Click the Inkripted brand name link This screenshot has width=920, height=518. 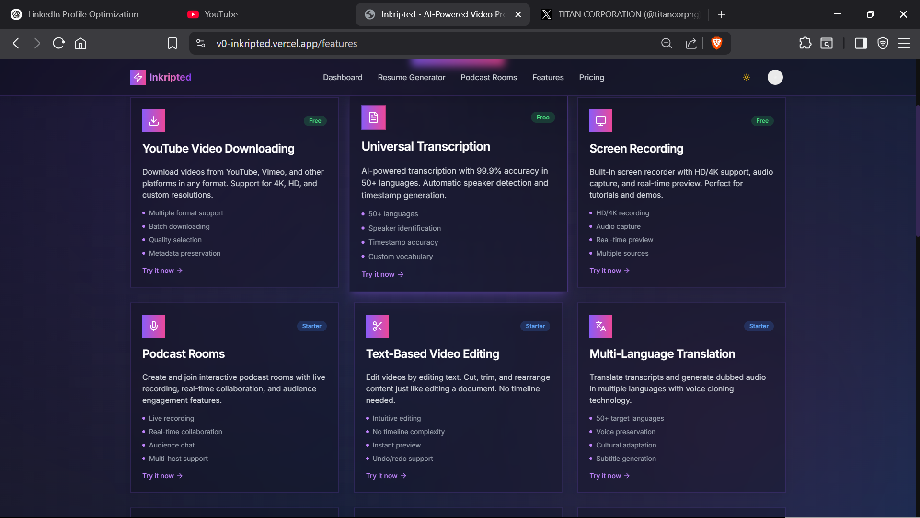(x=170, y=77)
